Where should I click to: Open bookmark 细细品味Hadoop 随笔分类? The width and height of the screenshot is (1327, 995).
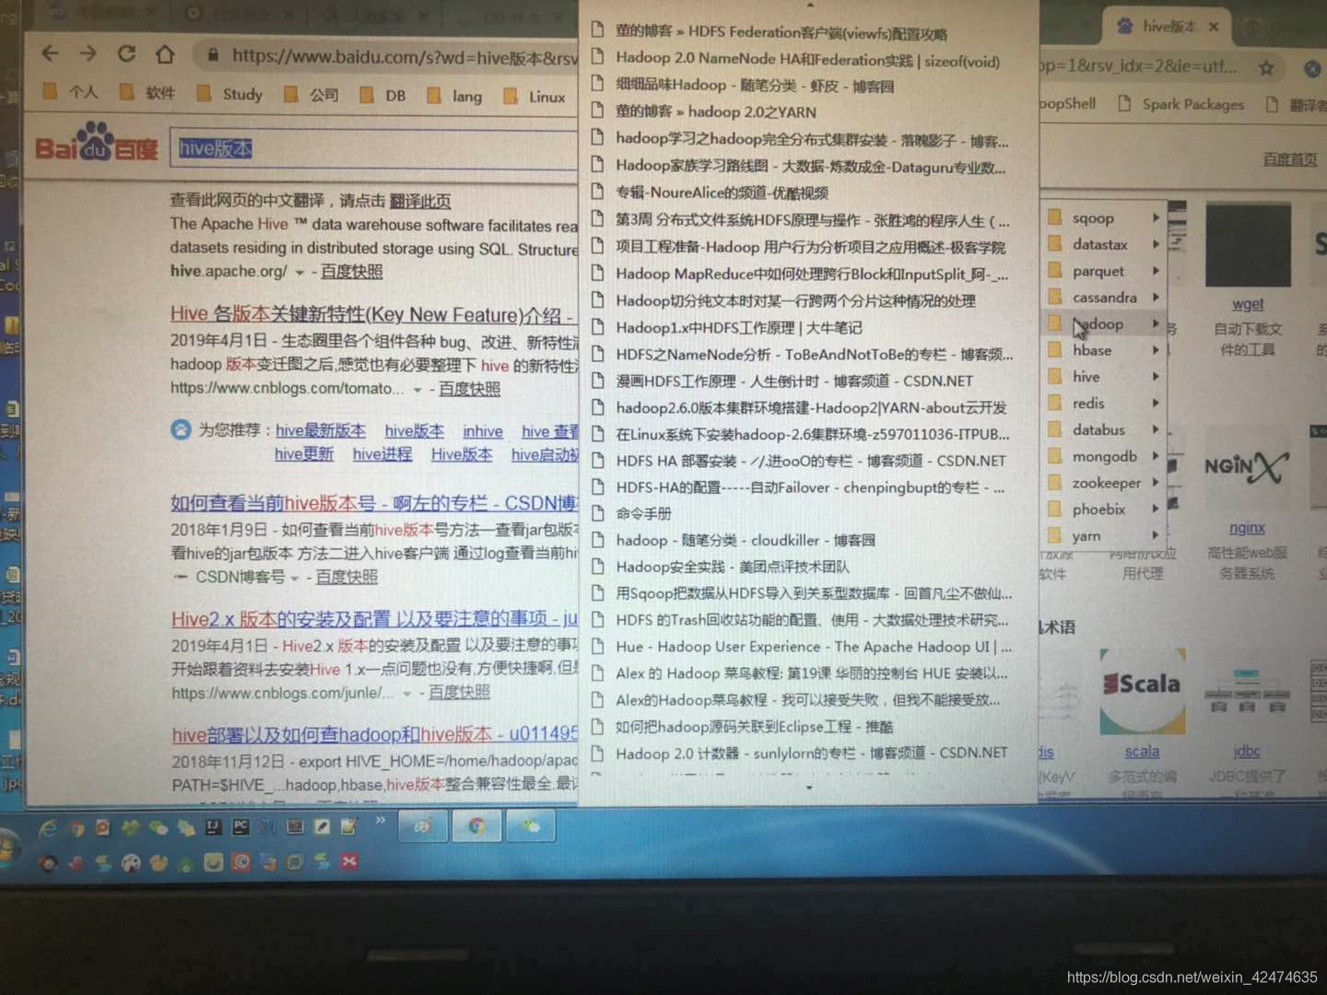click(x=743, y=86)
